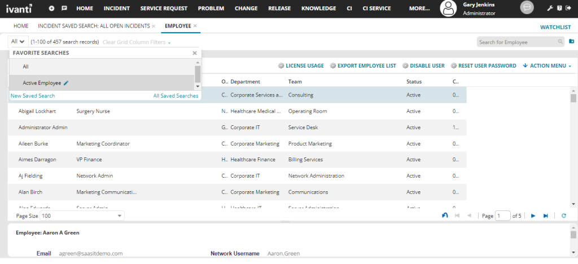Refresh the employee grid
578x264 pixels.
coord(564,216)
